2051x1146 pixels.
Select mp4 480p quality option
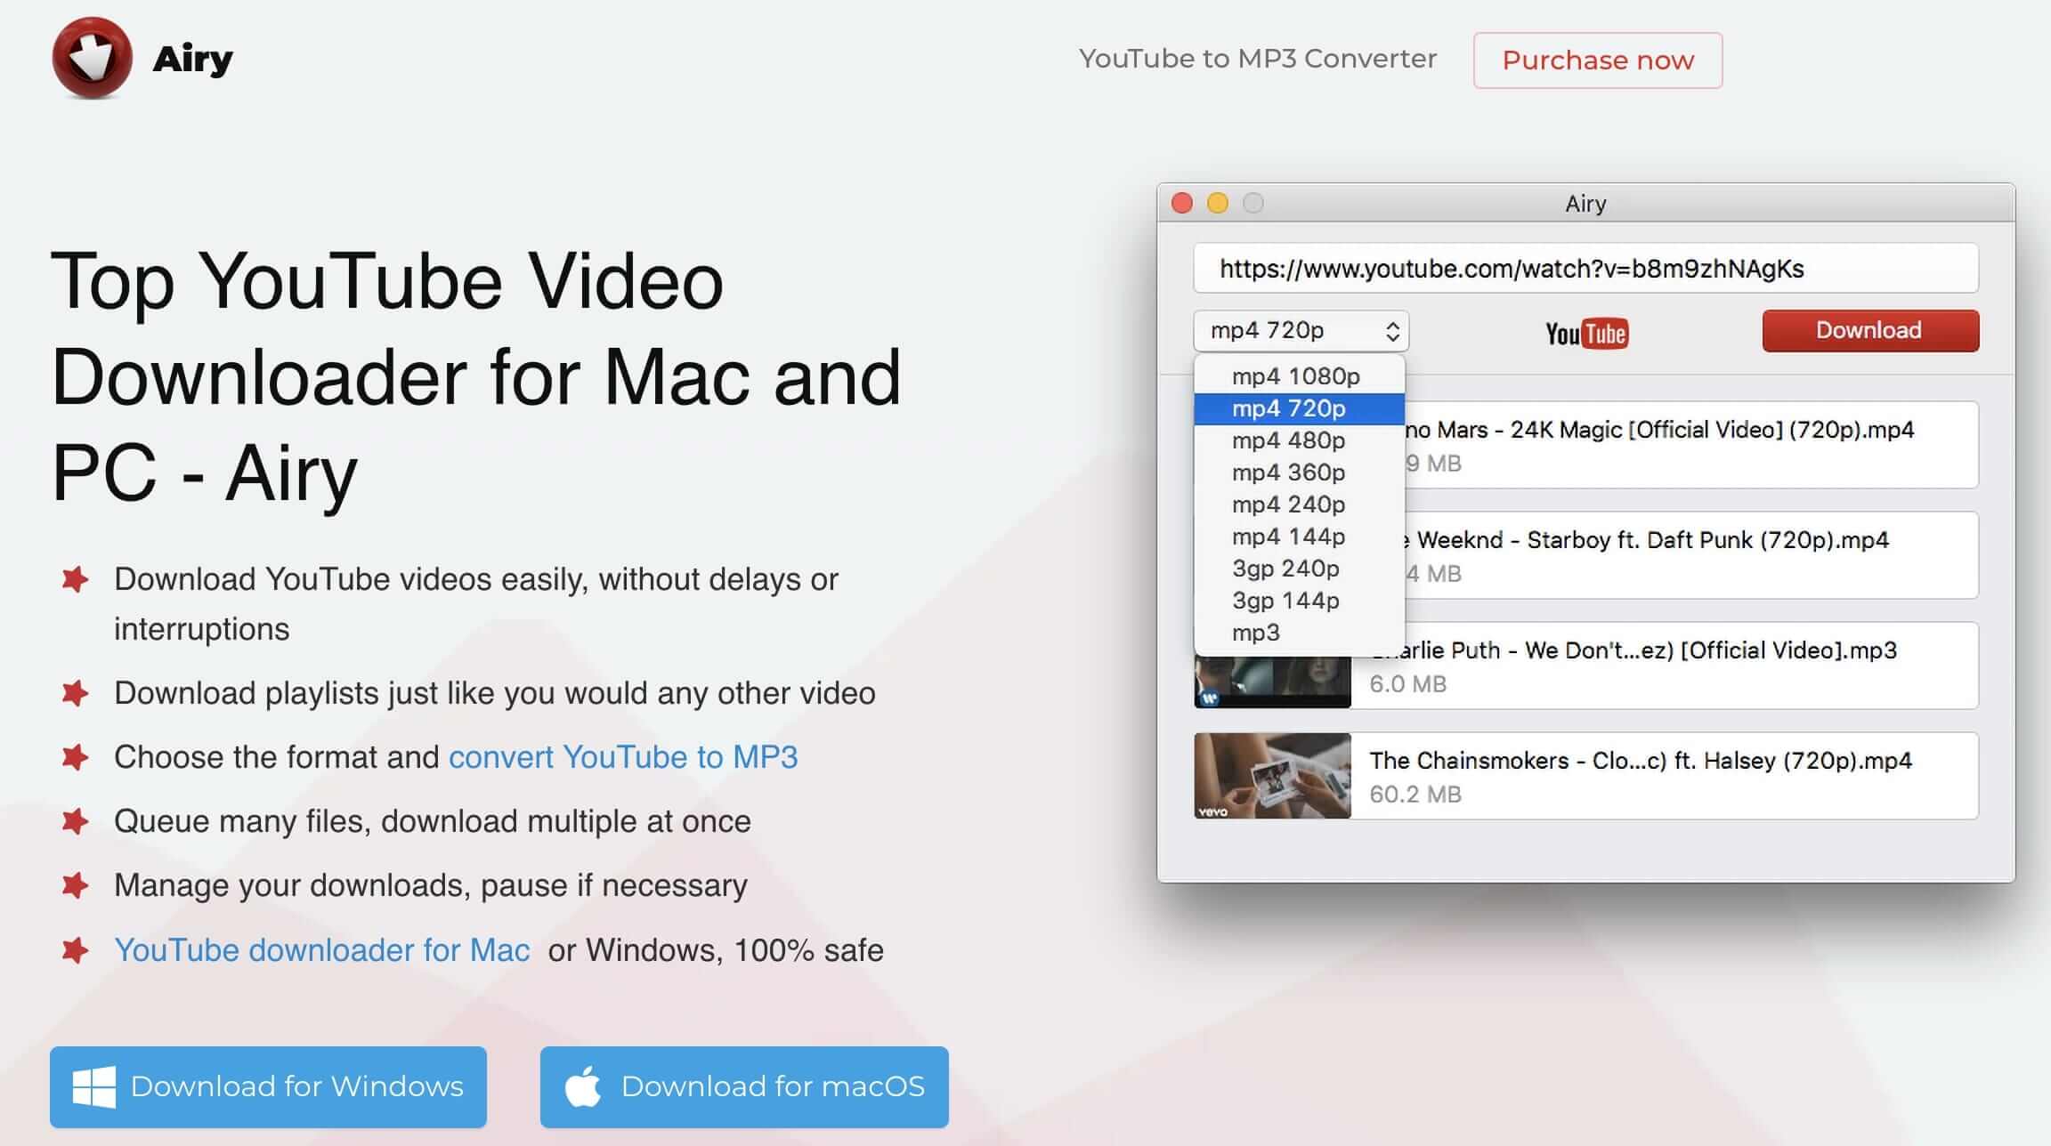[x=1288, y=440]
